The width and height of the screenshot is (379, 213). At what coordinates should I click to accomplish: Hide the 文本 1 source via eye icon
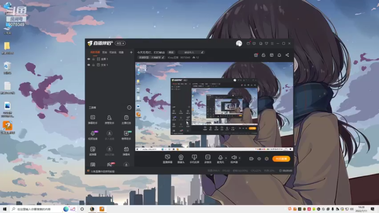tap(89, 65)
